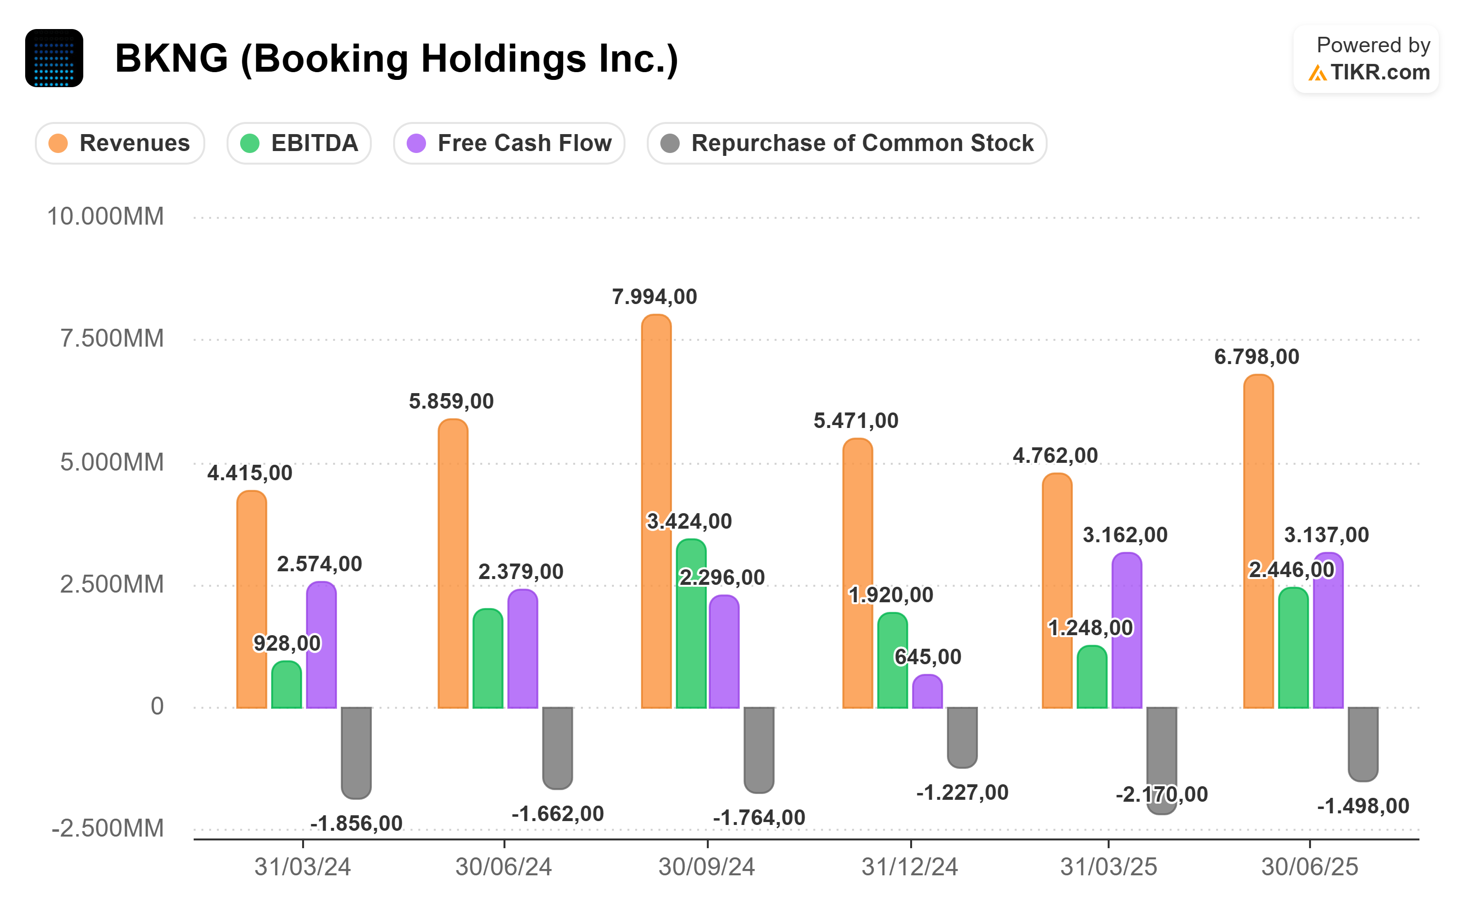Click the orange Revenues legend dot
This screenshot has height=915, width=1464.
click(x=58, y=143)
